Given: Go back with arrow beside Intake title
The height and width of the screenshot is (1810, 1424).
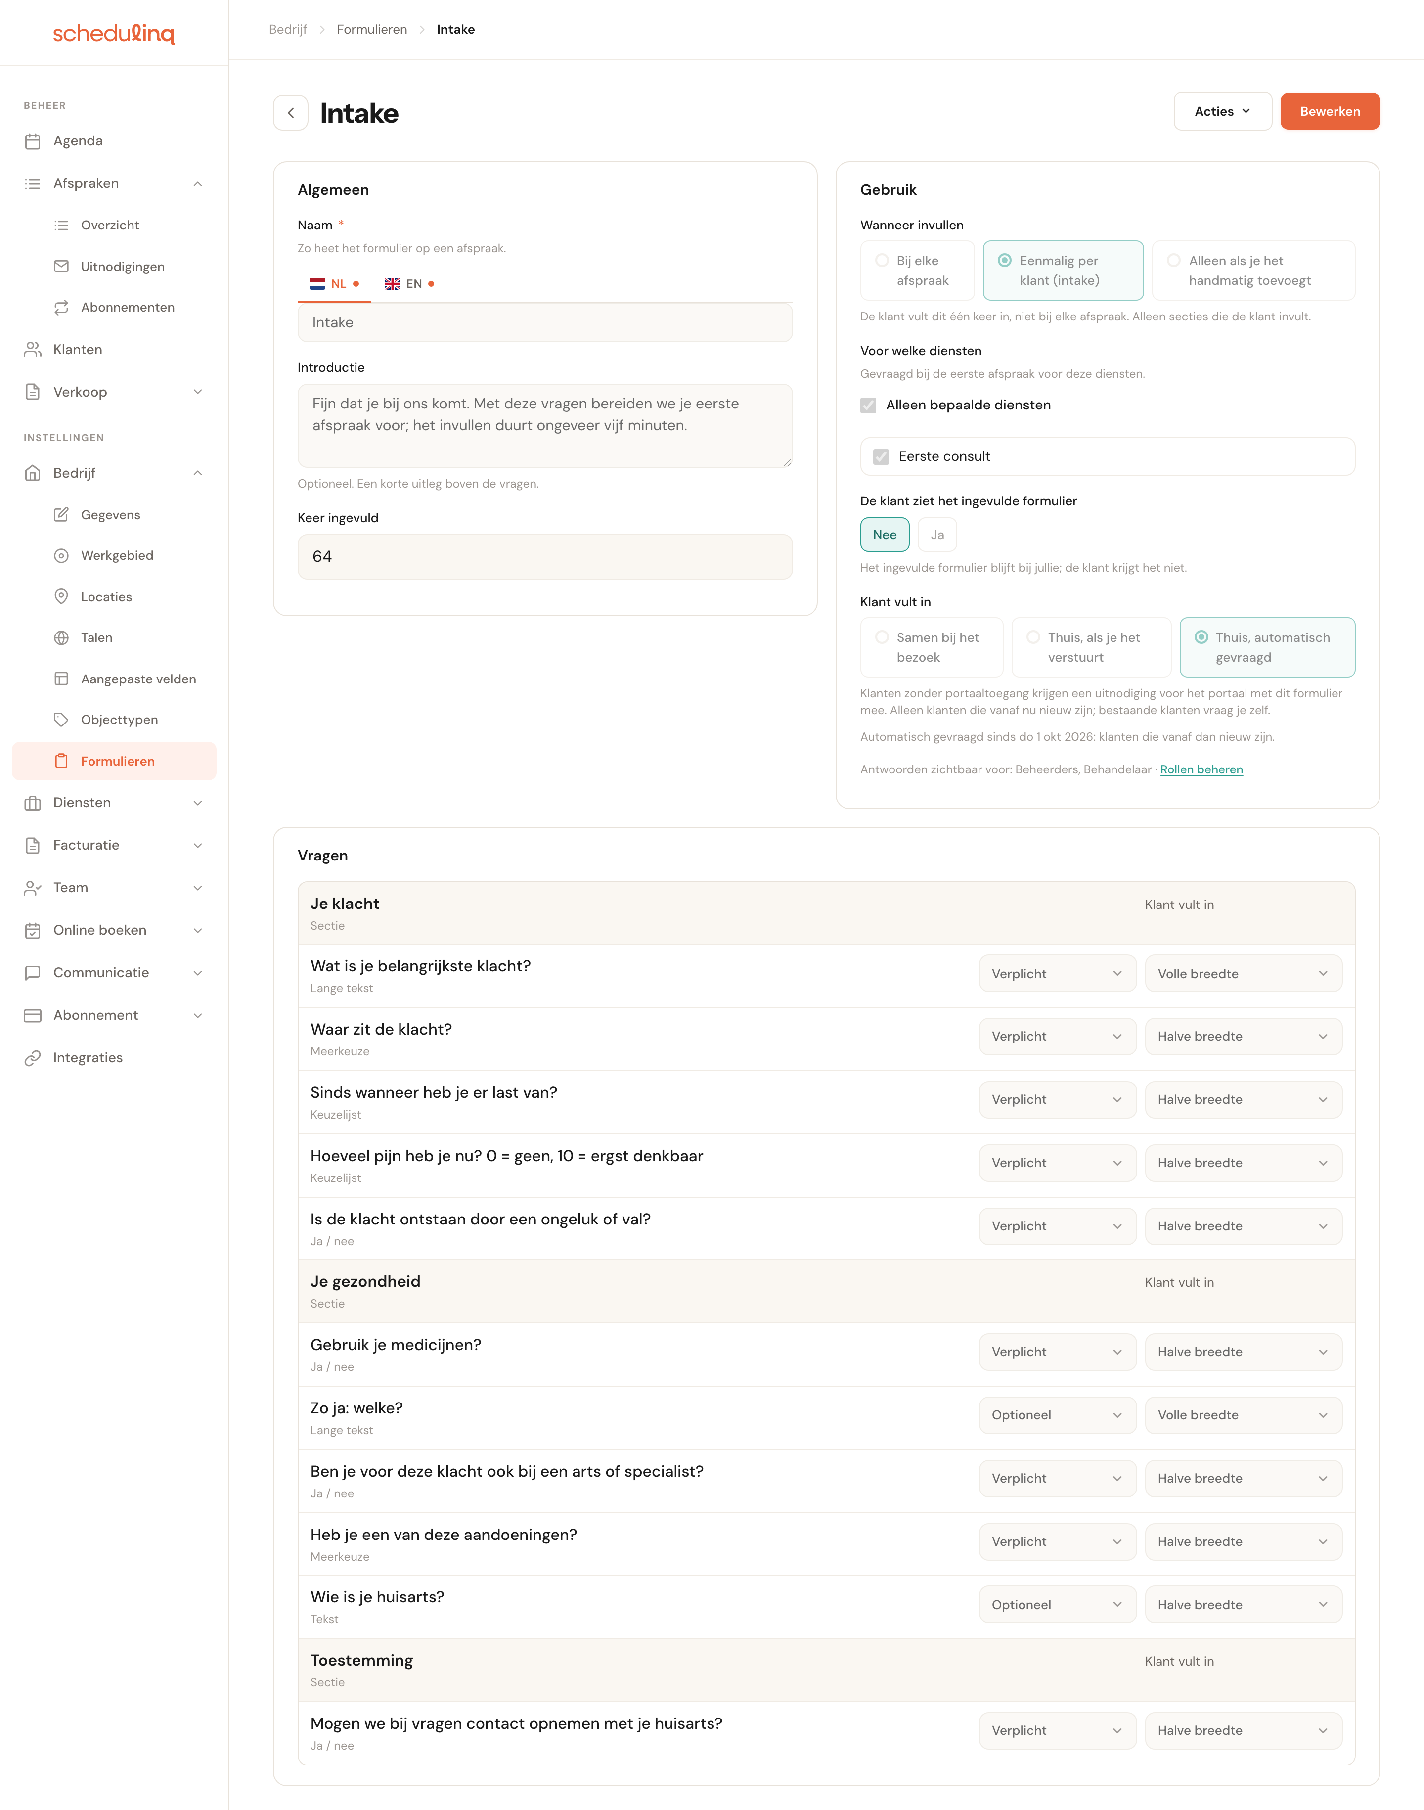Looking at the screenshot, I should click(291, 113).
